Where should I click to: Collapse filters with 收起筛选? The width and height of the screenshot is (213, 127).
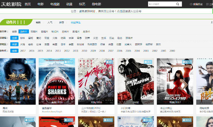pyautogui.click(x=76, y=22)
